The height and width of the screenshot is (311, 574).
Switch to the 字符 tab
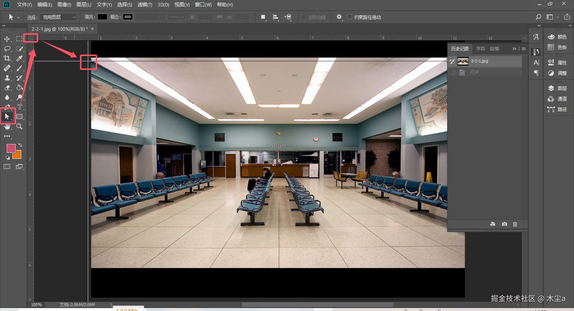pos(480,49)
